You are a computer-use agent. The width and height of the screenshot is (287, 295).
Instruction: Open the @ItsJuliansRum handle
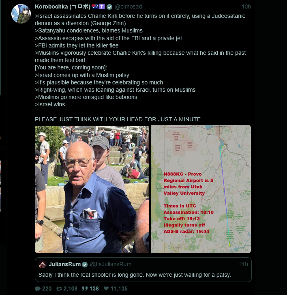click(x=111, y=264)
